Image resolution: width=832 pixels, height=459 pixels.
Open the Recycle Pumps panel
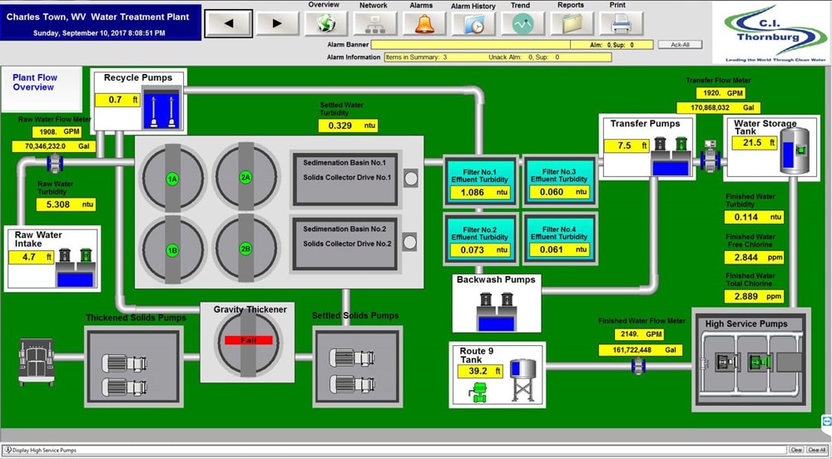tap(138, 101)
